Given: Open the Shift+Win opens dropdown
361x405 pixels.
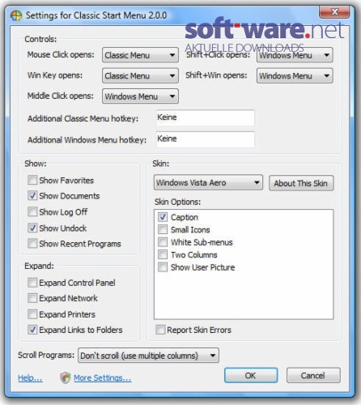Looking at the screenshot, I should click(x=295, y=75).
